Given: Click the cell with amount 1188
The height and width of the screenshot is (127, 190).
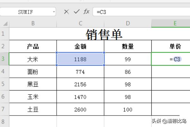Looking at the screenshot, I should (80, 59).
